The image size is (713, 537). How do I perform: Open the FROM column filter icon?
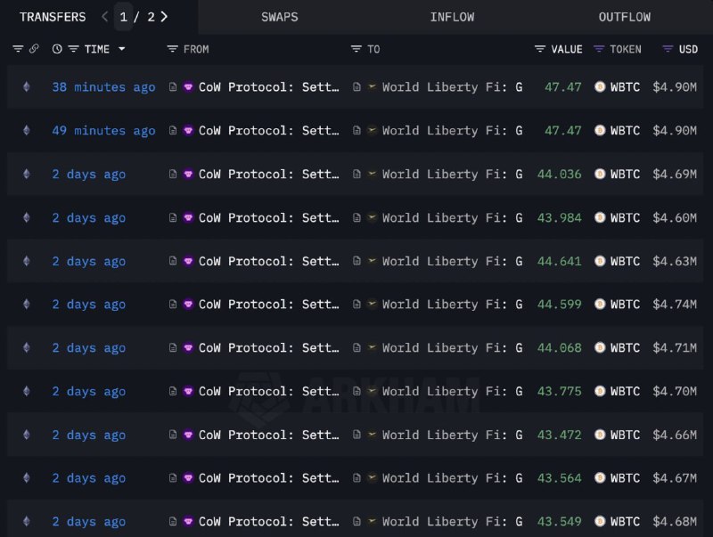172,49
